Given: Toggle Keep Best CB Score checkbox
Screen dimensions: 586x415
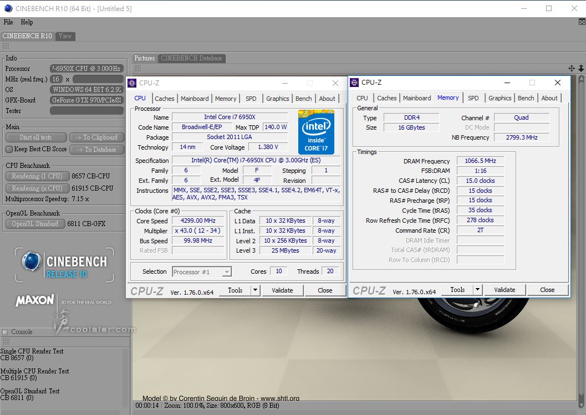Looking at the screenshot, I should click(x=9, y=149).
